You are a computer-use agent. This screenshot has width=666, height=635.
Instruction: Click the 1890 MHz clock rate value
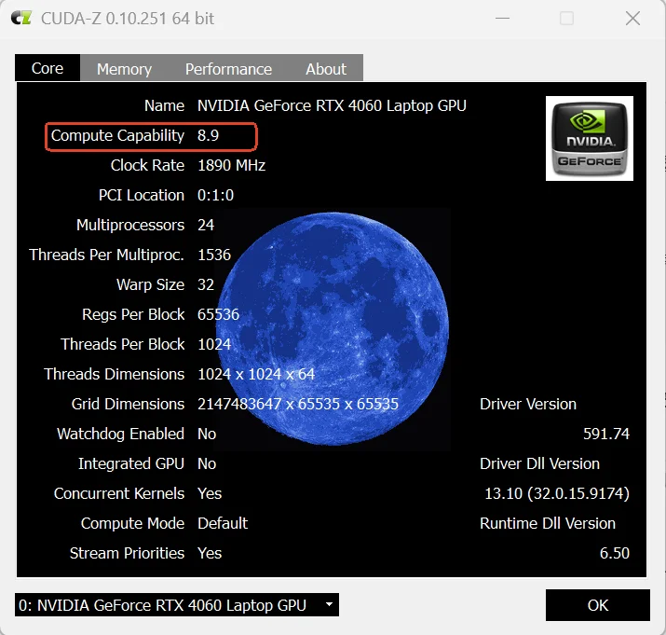pos(231,165)
